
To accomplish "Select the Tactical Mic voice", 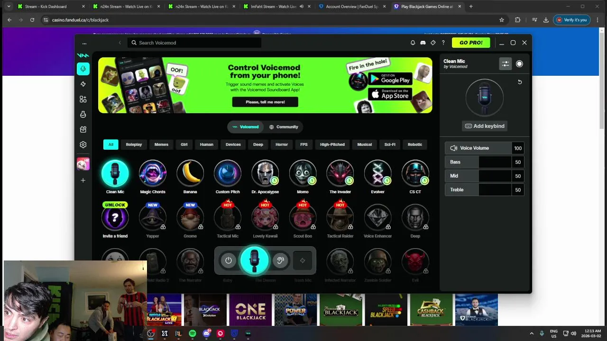I will pyautogui.click(x=228, y=217).
